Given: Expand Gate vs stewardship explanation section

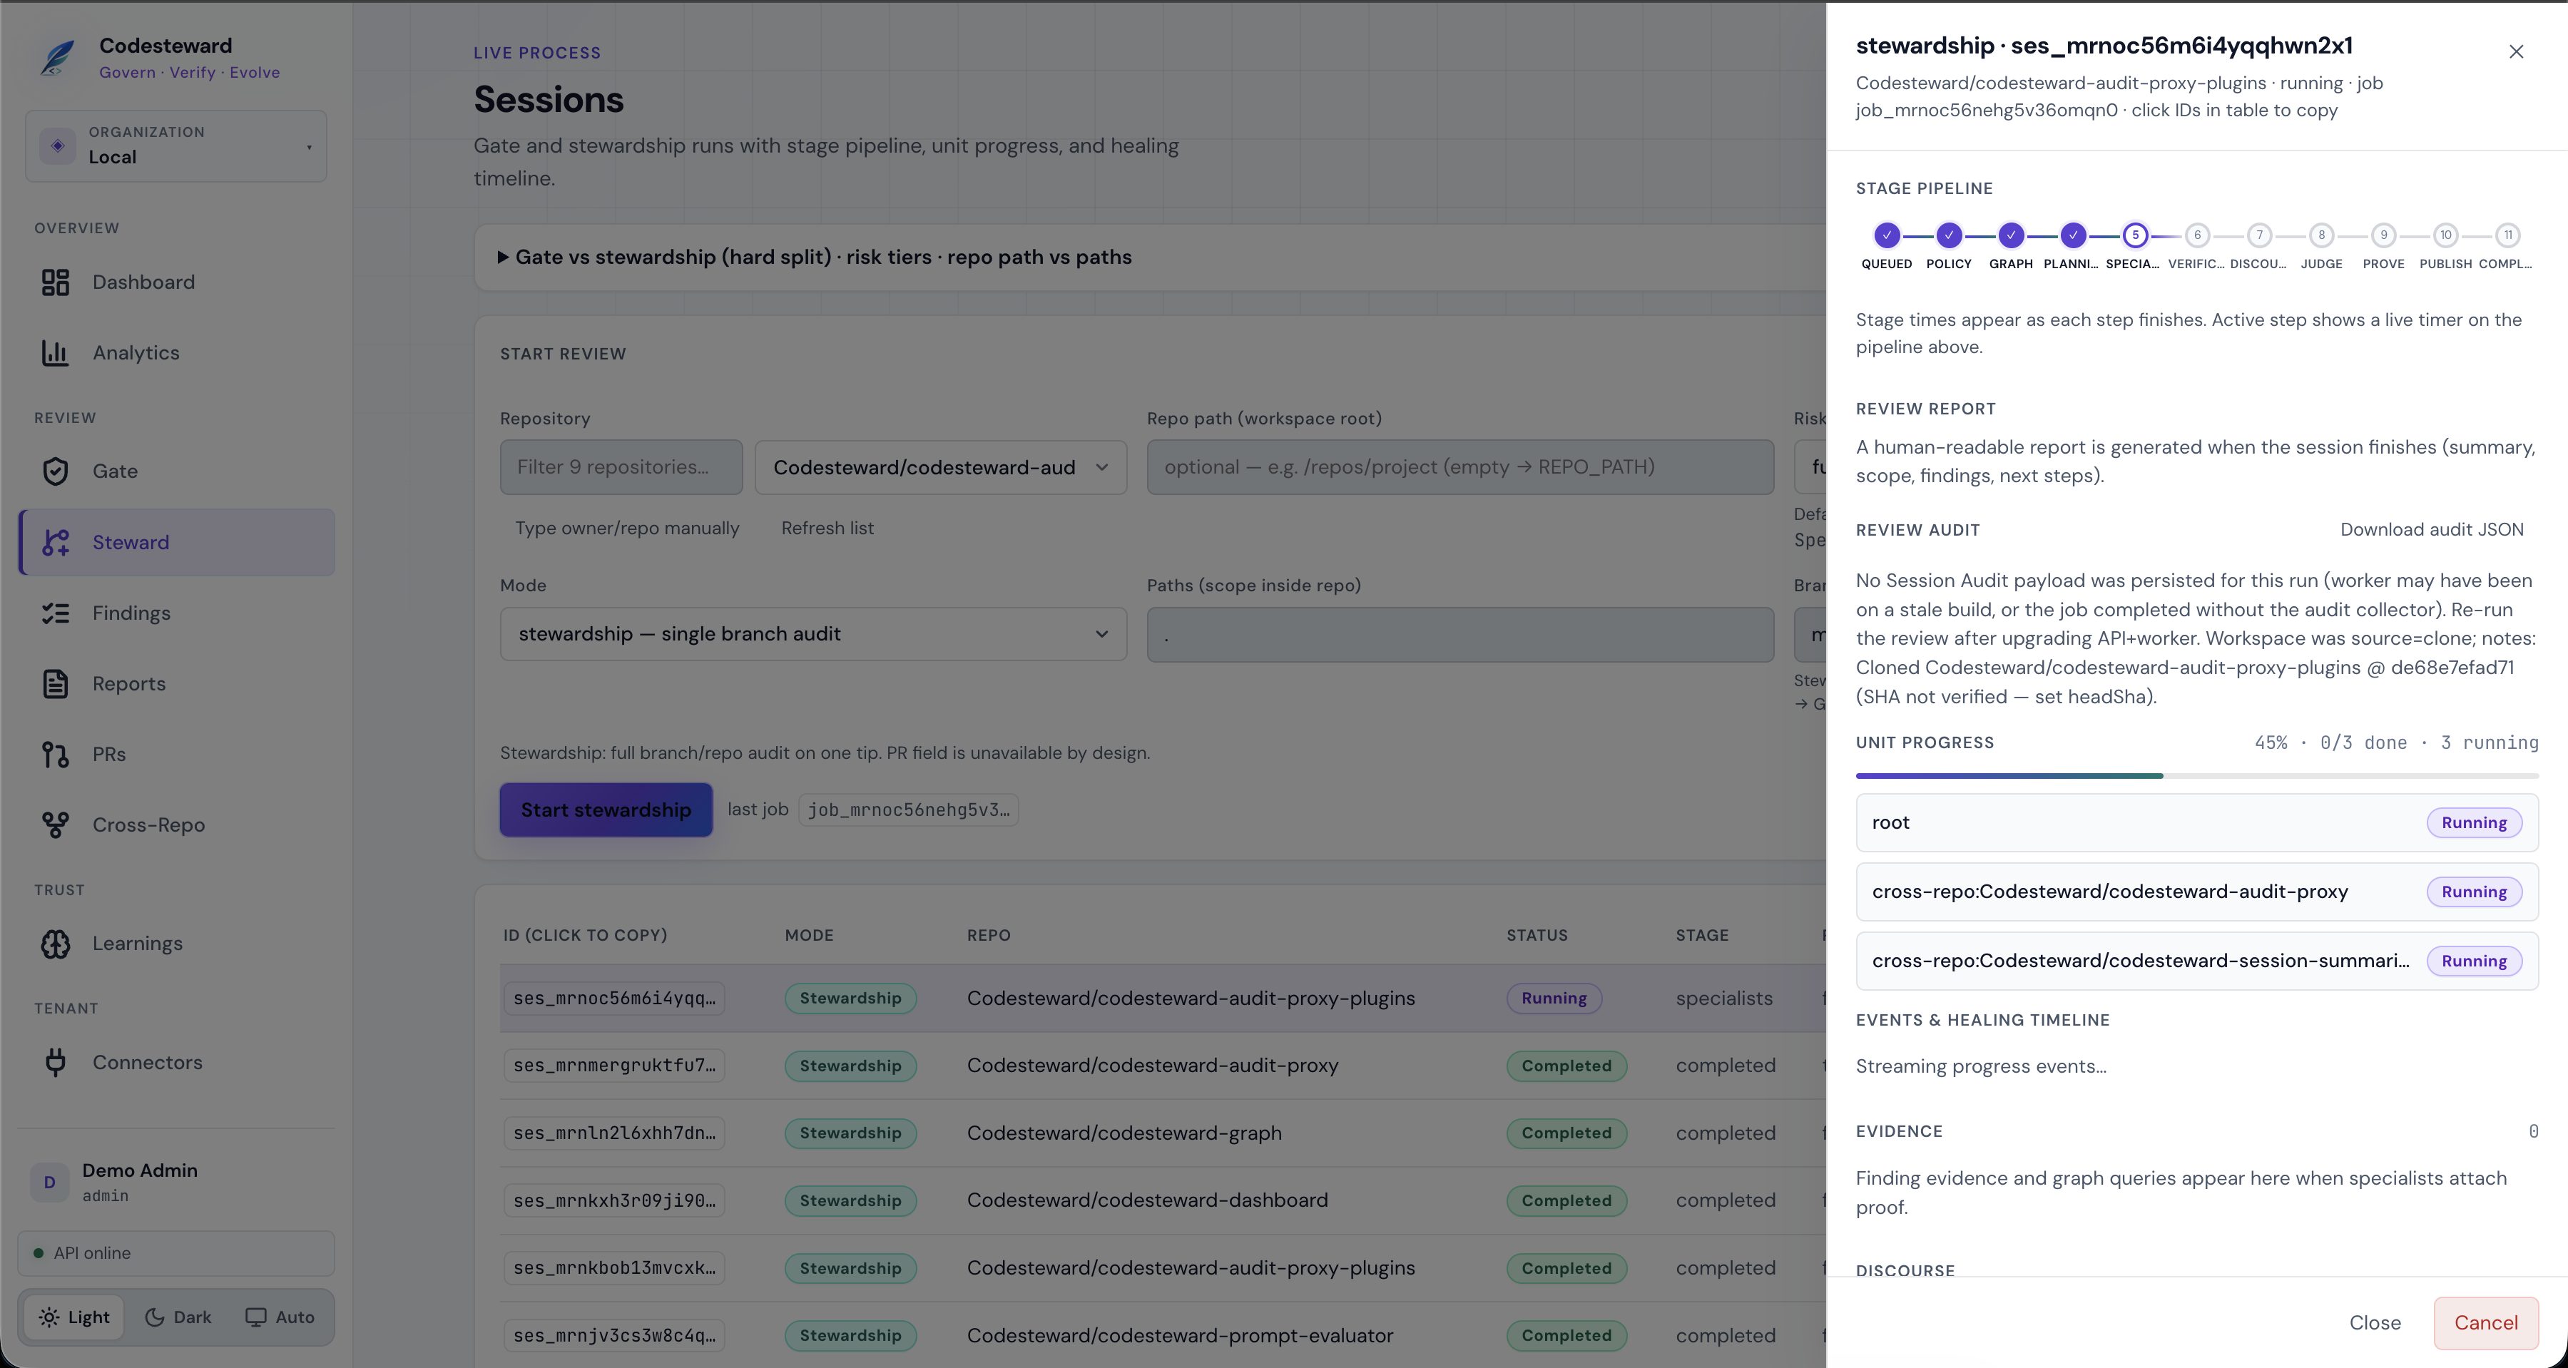Looking at the screenshot, I should (815, 257).
